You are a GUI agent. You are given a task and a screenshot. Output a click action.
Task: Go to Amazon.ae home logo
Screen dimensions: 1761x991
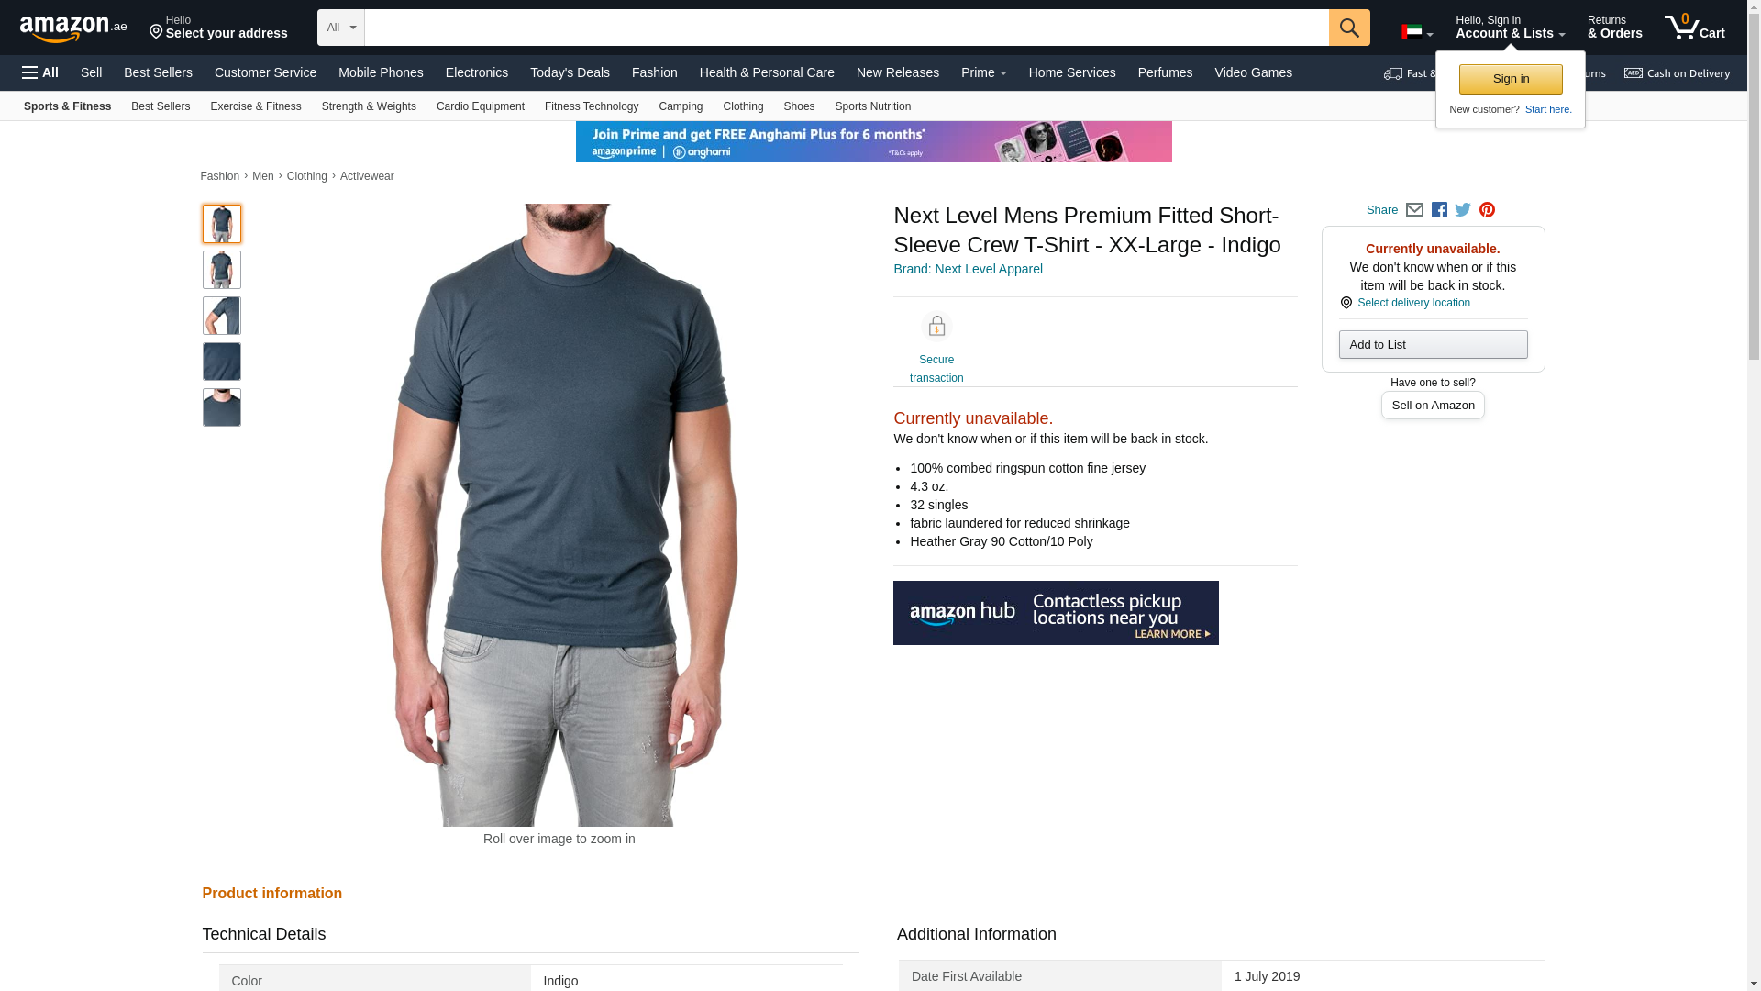[x=73, y=28]
